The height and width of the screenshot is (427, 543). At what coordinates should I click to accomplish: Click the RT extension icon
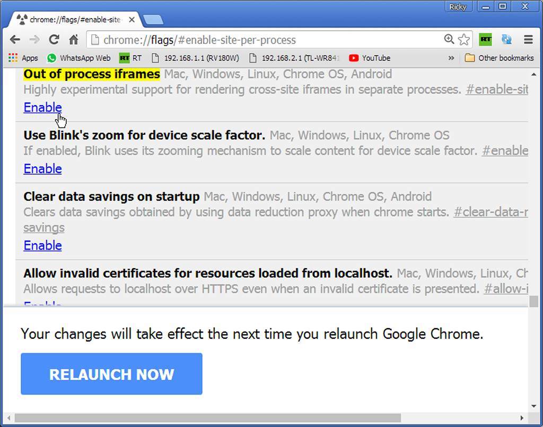pos(486,39)
